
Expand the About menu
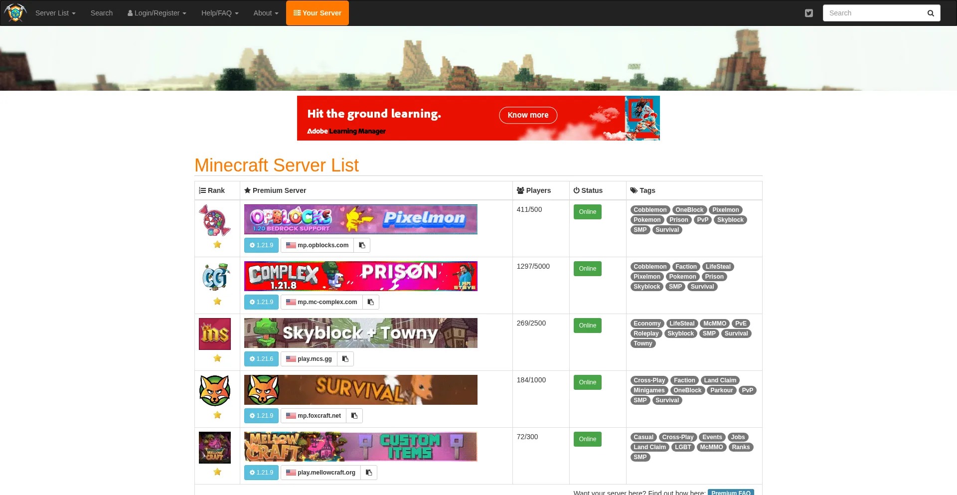(x=266, y=13)
